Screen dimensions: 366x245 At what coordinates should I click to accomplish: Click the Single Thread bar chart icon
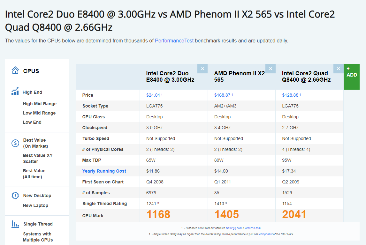(x=15, y=224)
